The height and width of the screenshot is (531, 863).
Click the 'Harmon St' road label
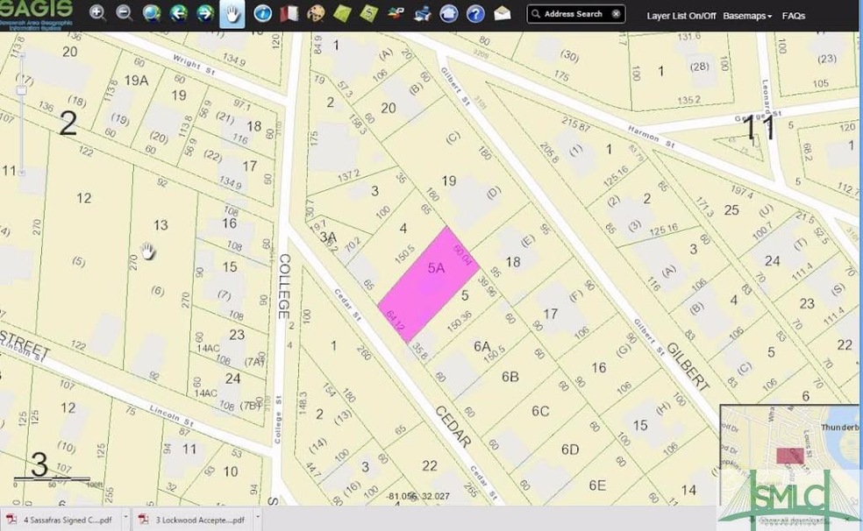[x=651, y=136]
